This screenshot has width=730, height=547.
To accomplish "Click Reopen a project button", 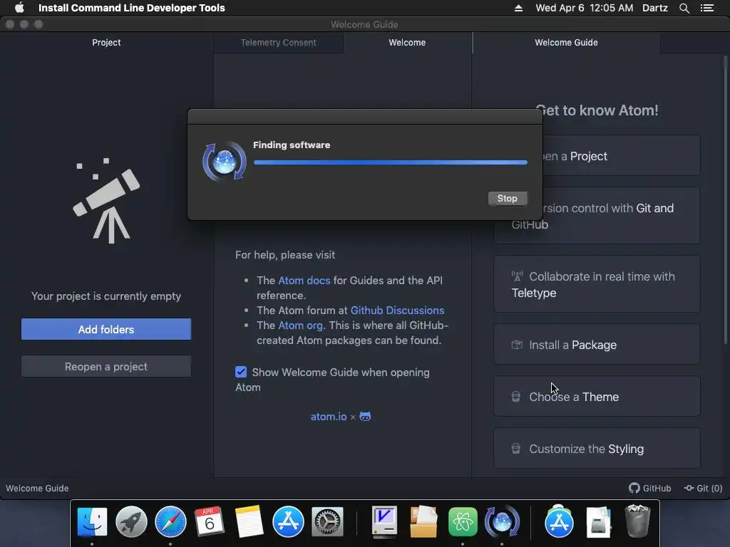I will click(x=106, y=367).
